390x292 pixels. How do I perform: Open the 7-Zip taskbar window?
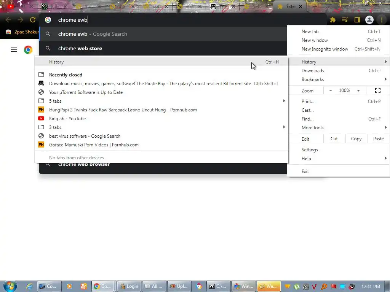point(218,286)
